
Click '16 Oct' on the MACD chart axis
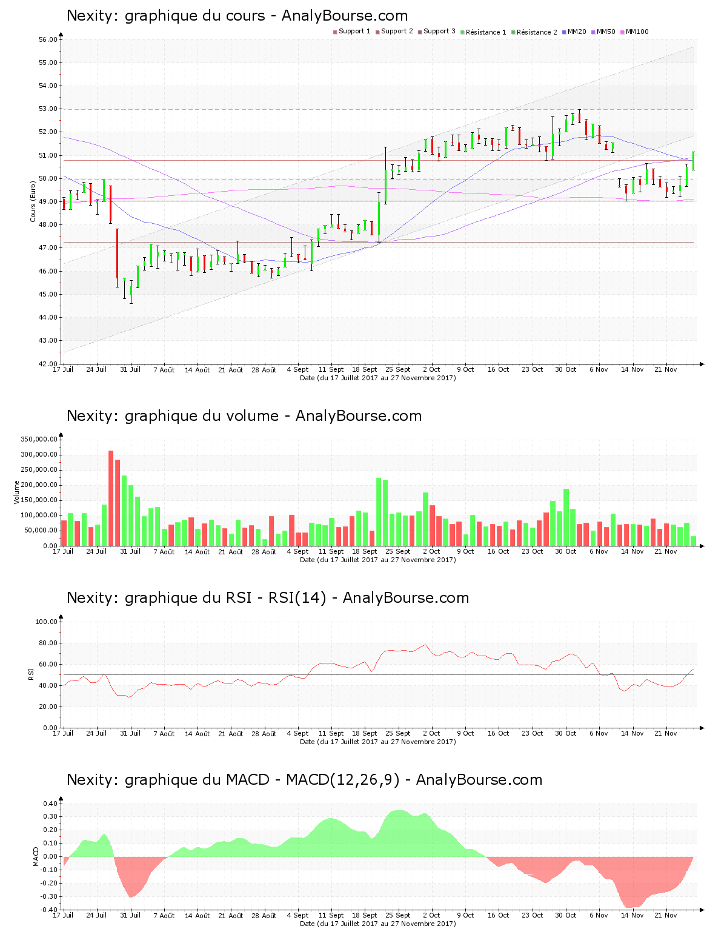(x=499, y=915)
